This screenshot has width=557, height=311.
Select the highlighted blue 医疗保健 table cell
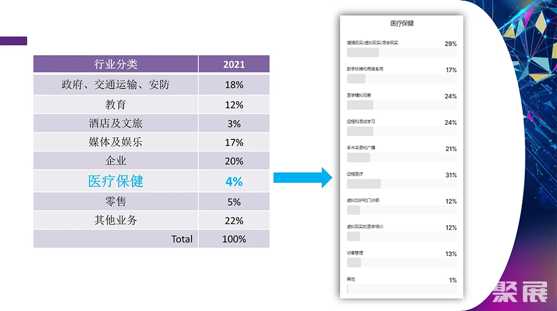(x=115, y=181)
